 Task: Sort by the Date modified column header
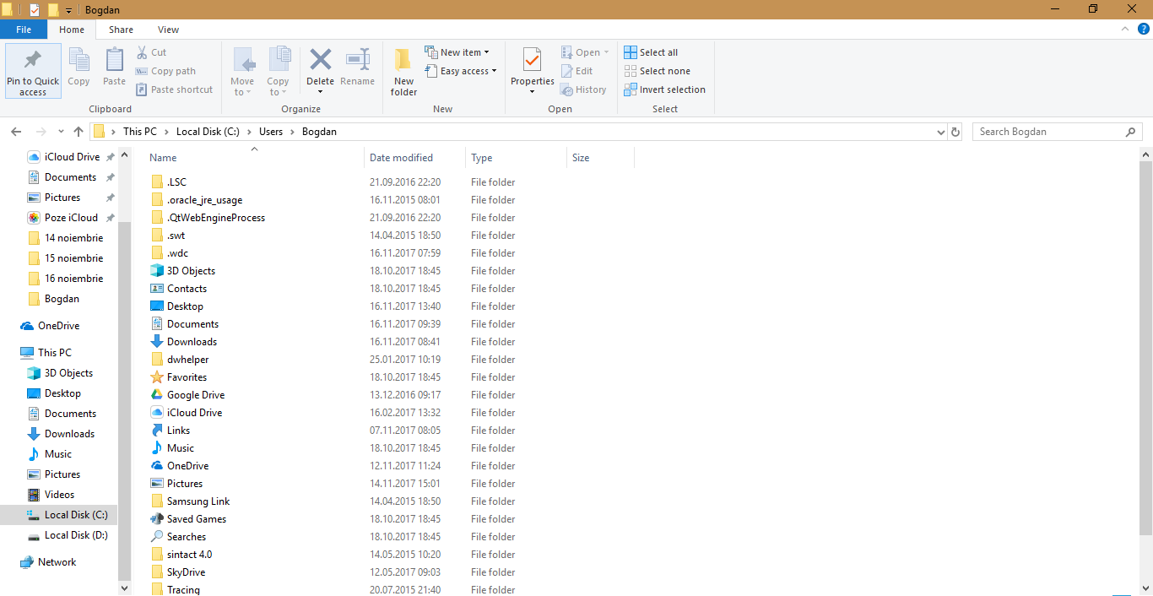(x=401, y=158)
